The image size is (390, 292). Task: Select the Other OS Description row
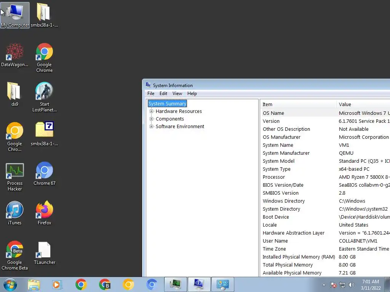coord(325,129)
